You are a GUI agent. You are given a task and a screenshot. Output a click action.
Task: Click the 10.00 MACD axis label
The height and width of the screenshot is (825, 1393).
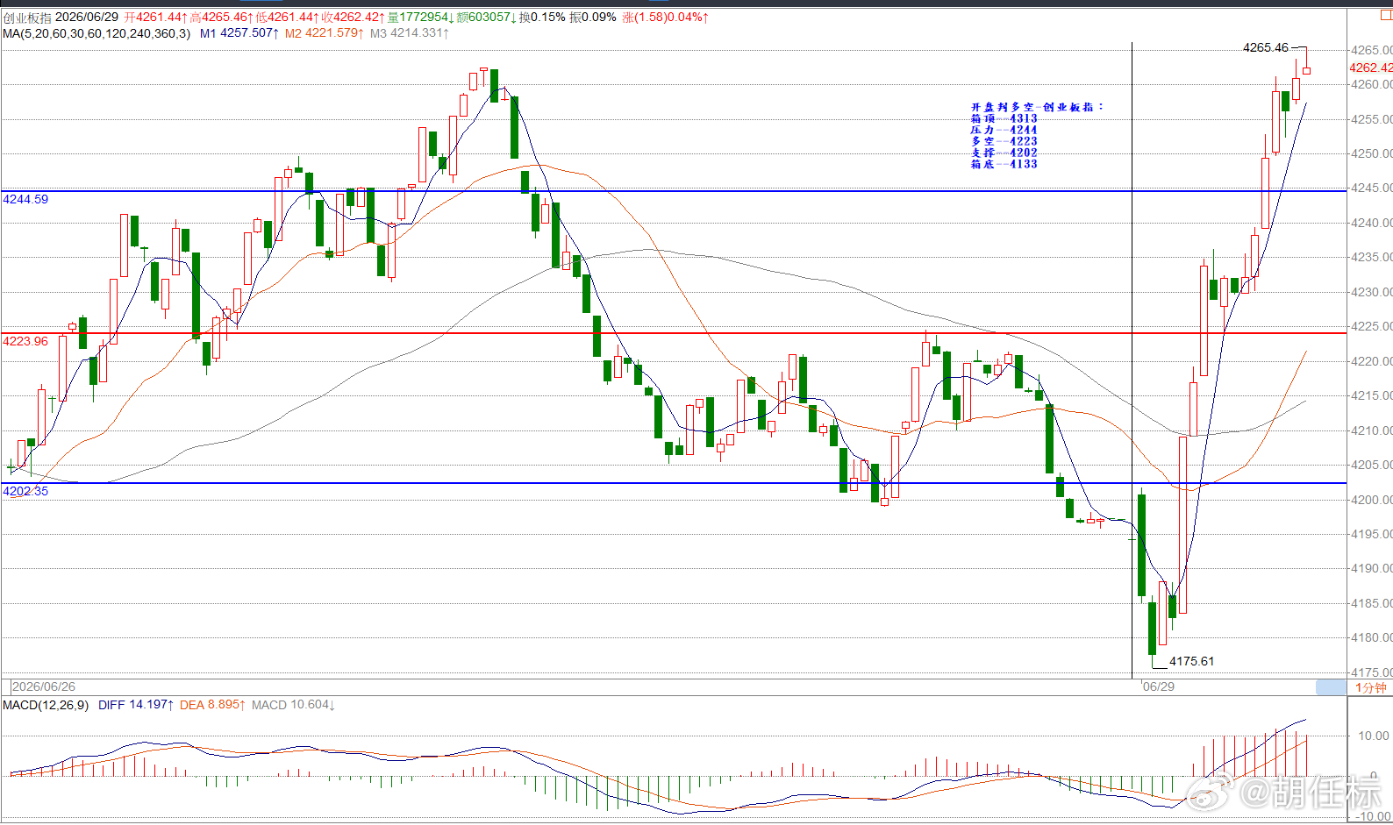(1374, 736)
